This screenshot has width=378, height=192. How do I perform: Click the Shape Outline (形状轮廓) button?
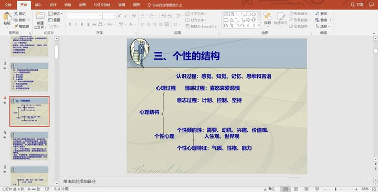[x=299, y=20]
